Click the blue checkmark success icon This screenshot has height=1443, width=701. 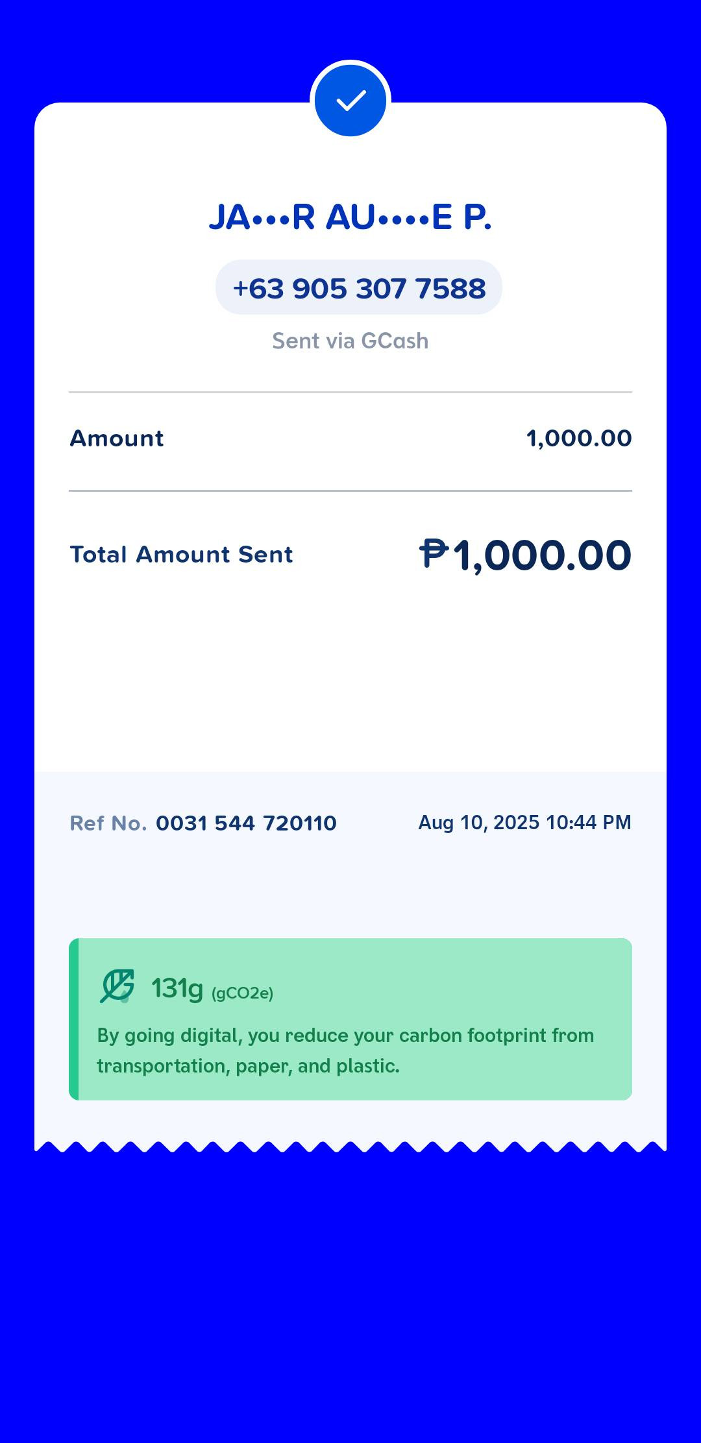pos(350,101)
